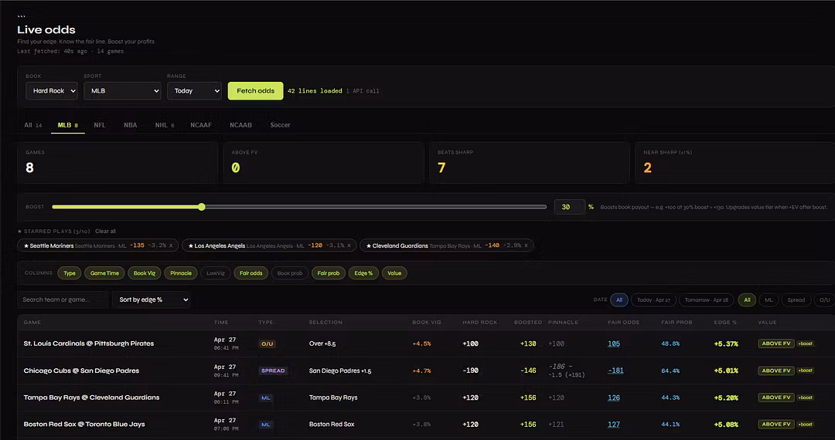
Task: Click Clear all starred plays
Action: click(105, 231)
